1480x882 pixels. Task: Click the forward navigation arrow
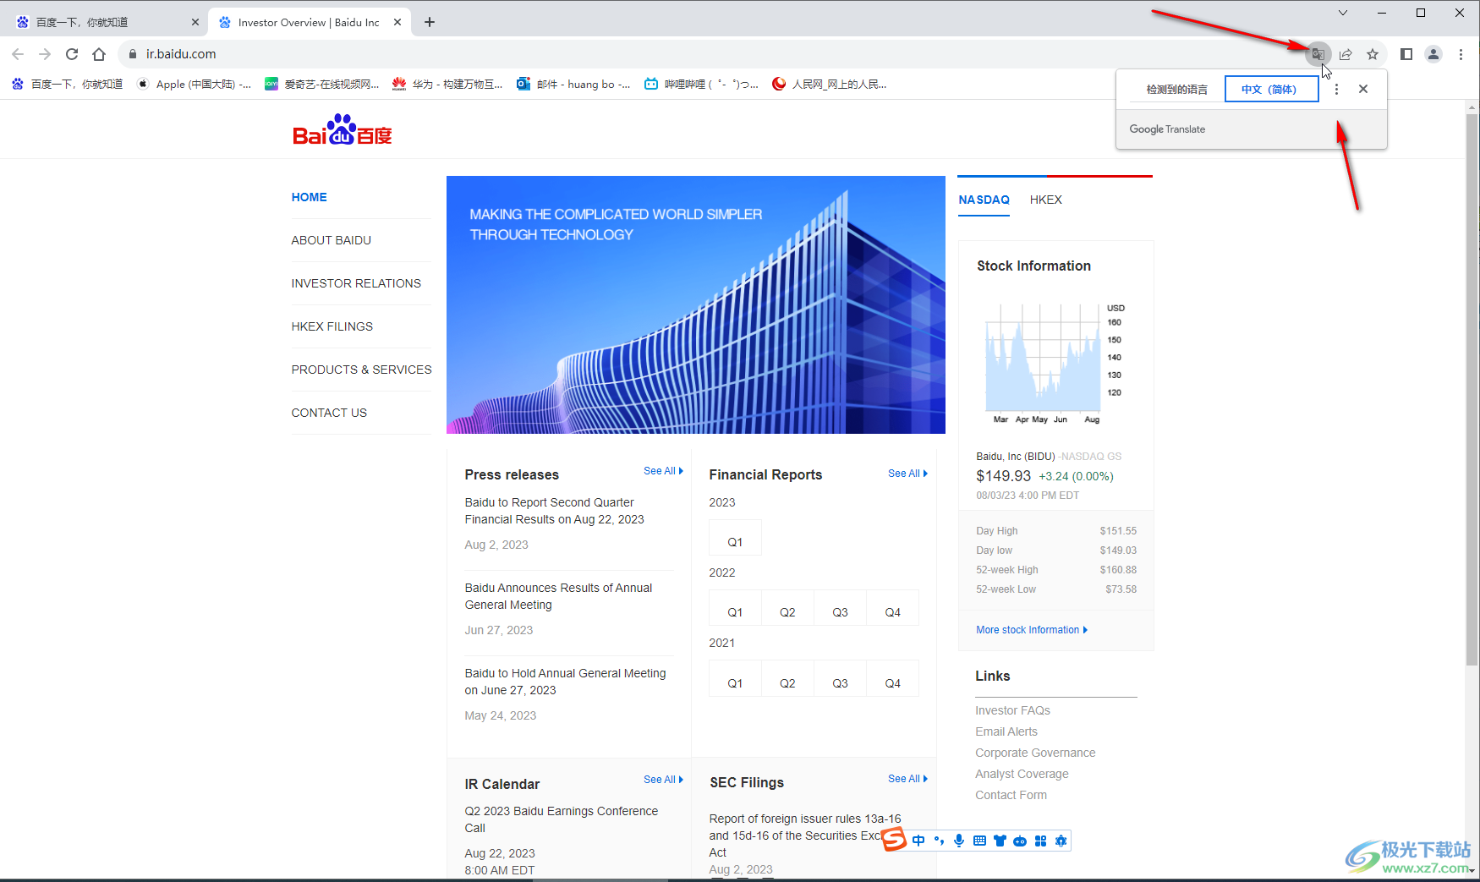pos(45,54)
